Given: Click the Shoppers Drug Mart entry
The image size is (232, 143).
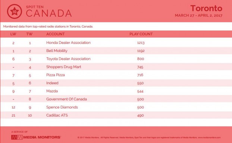Looking at the screenshot, I should (64, 67).
